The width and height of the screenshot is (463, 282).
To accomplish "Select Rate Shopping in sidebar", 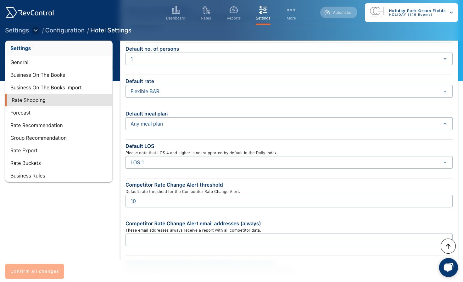I will click(59, 100).
